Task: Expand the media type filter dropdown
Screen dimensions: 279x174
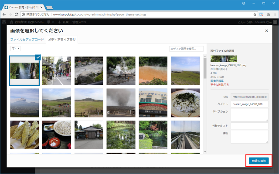Action: click(x=15, y=49)
